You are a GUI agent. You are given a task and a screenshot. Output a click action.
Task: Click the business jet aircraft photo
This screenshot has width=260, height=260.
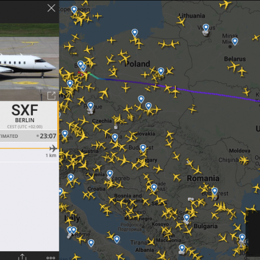[x=30, y=62]
